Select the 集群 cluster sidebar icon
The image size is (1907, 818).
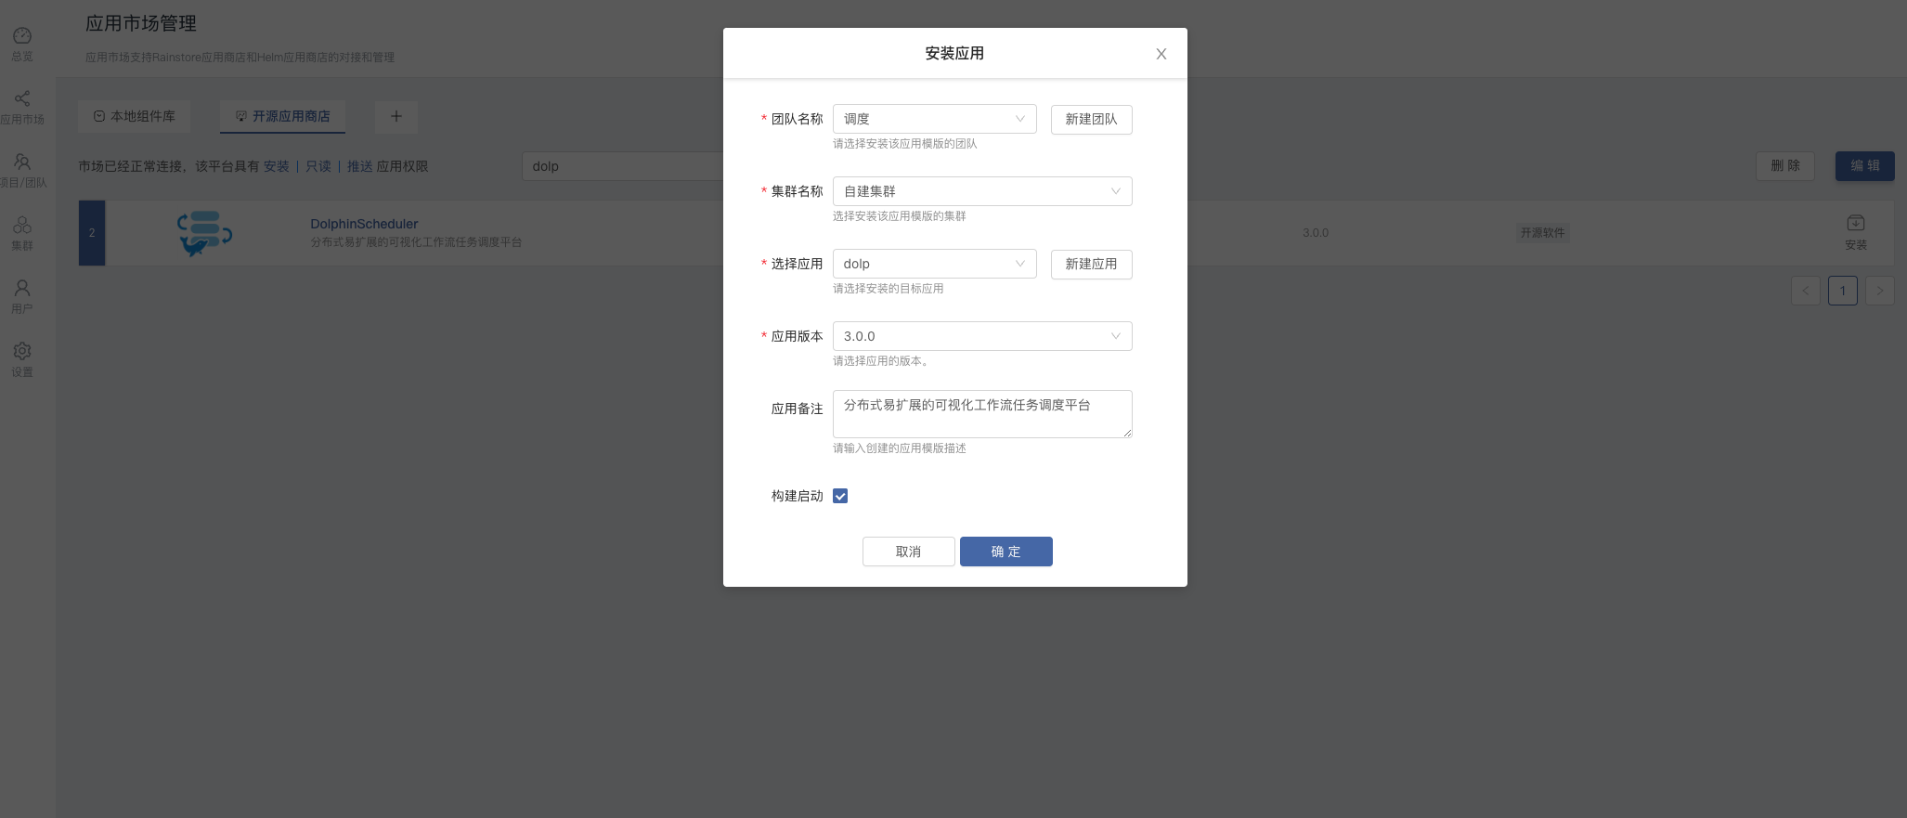[22, 226]
